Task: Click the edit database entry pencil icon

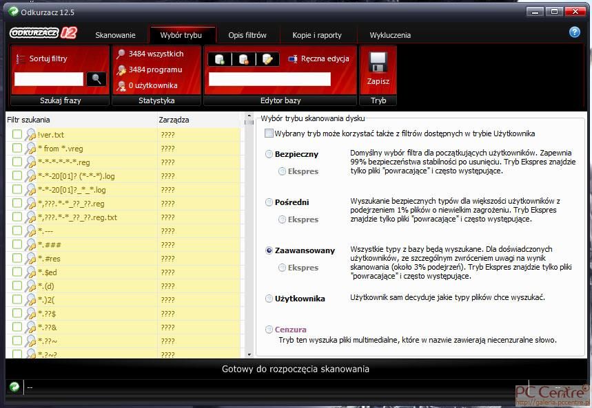Action: (267, 59)
